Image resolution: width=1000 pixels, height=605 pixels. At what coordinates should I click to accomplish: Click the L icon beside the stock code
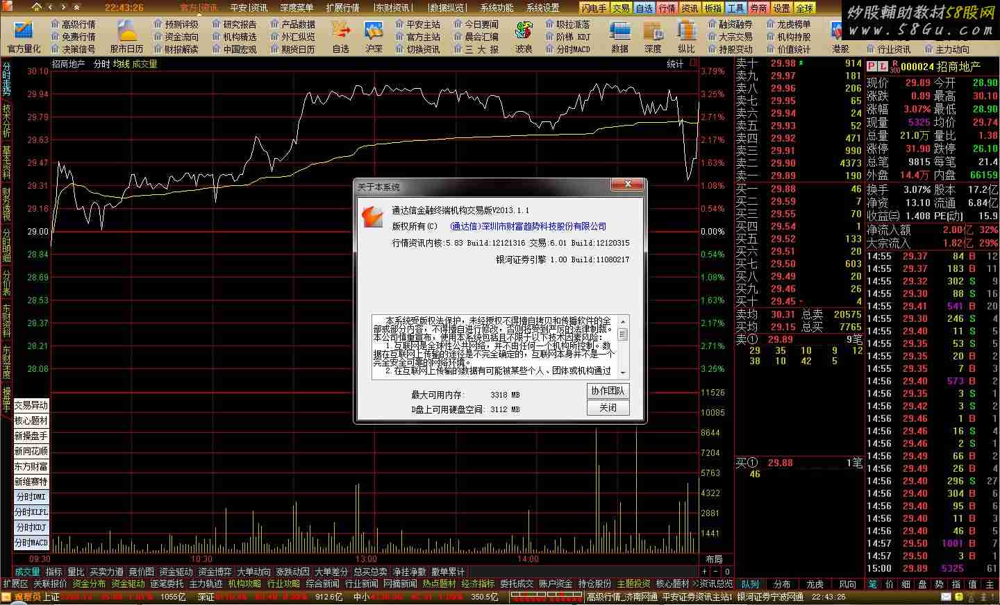click(x=883, y=66)
